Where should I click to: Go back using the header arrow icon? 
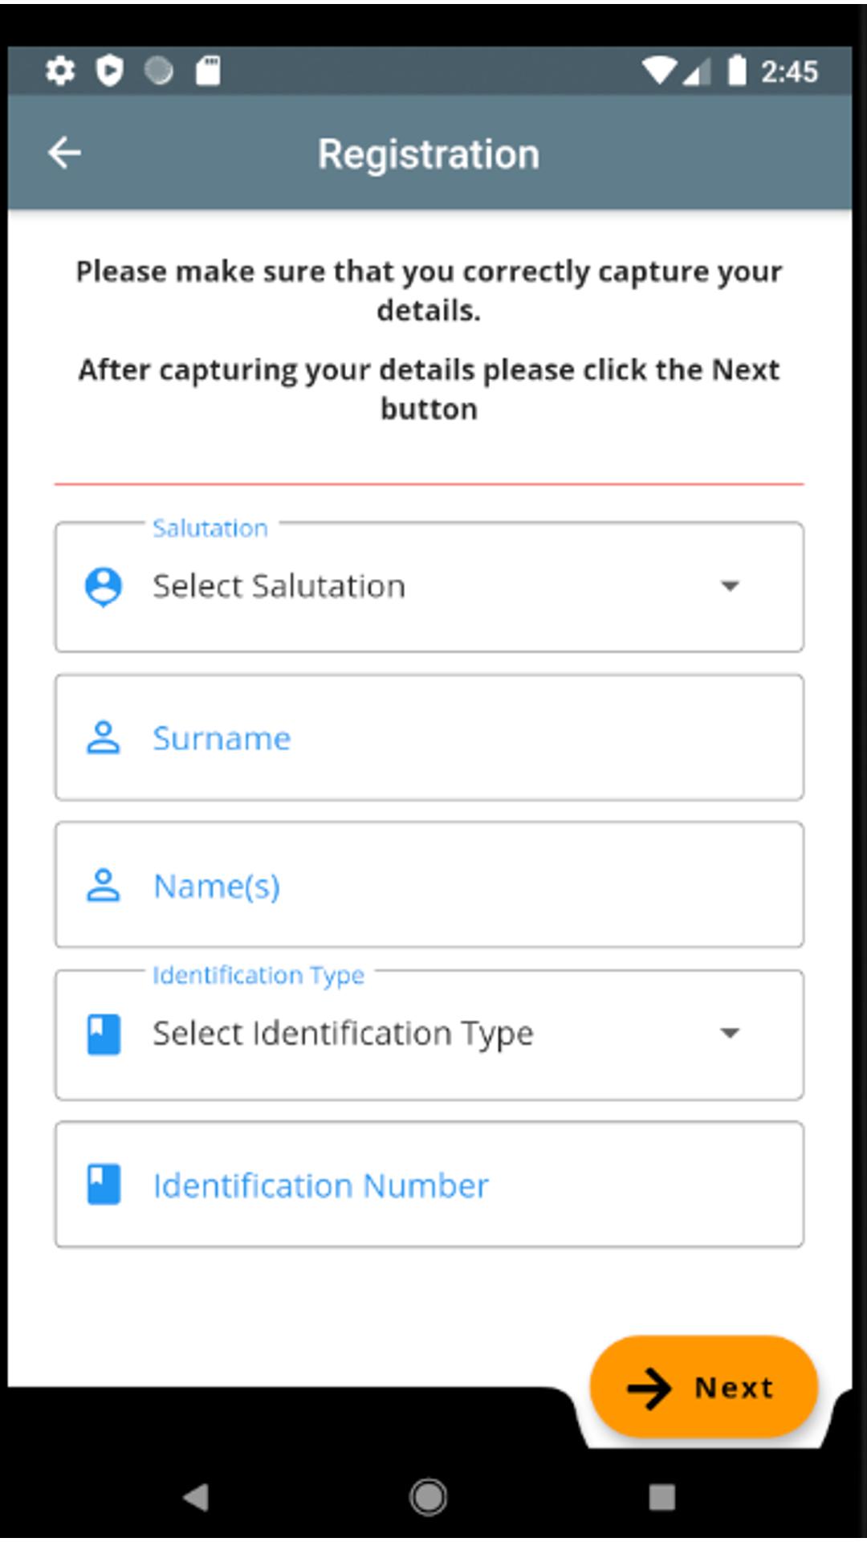[x=64, y=153]
